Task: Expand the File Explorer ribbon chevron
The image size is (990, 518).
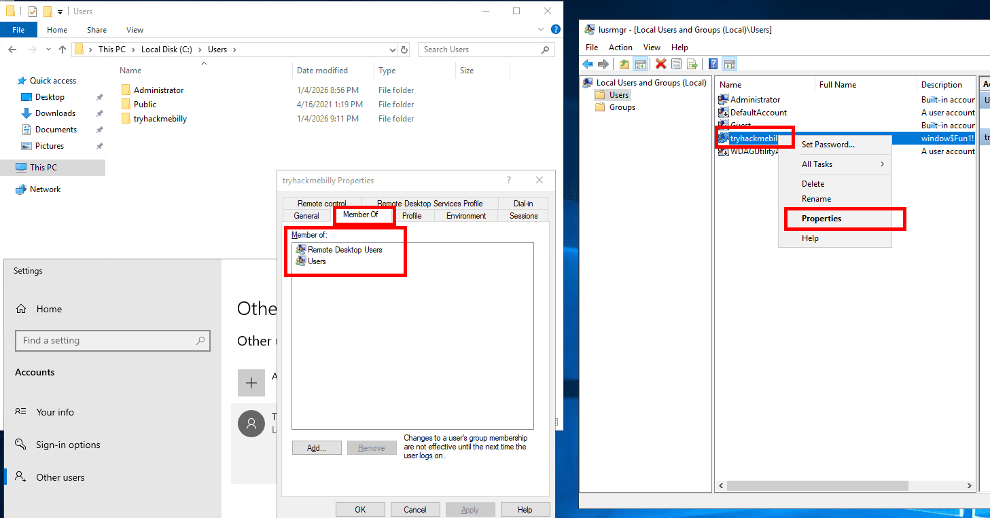Action: tap(542, 30)
